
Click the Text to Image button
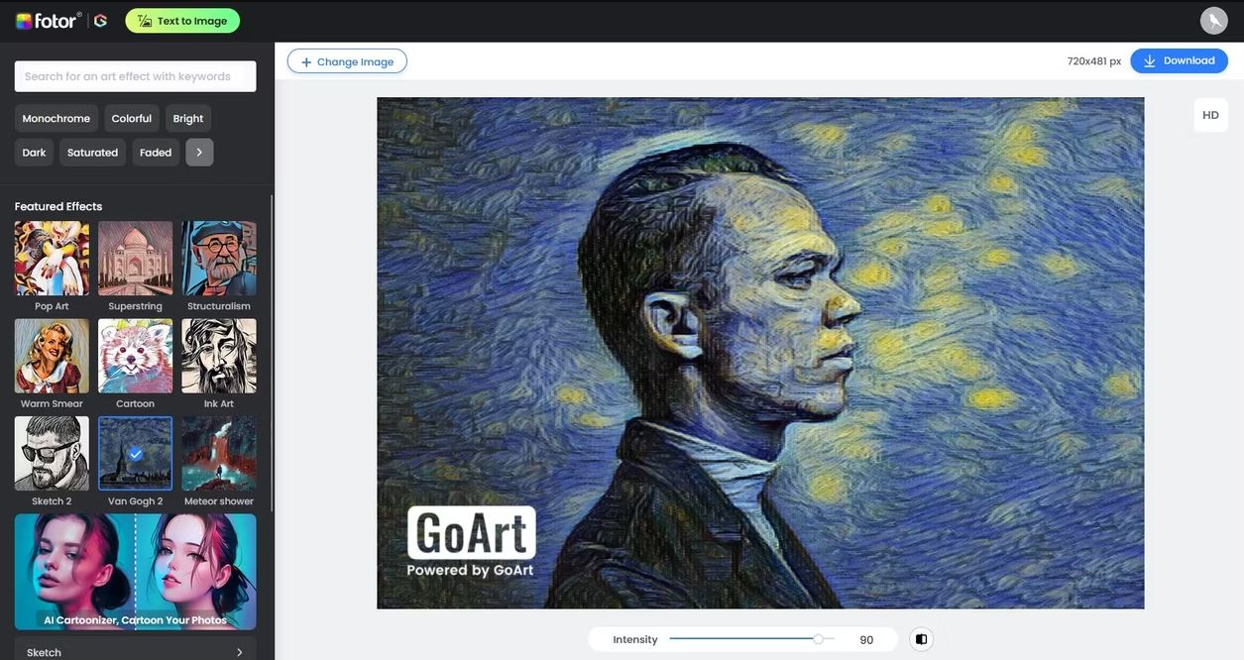182,21
